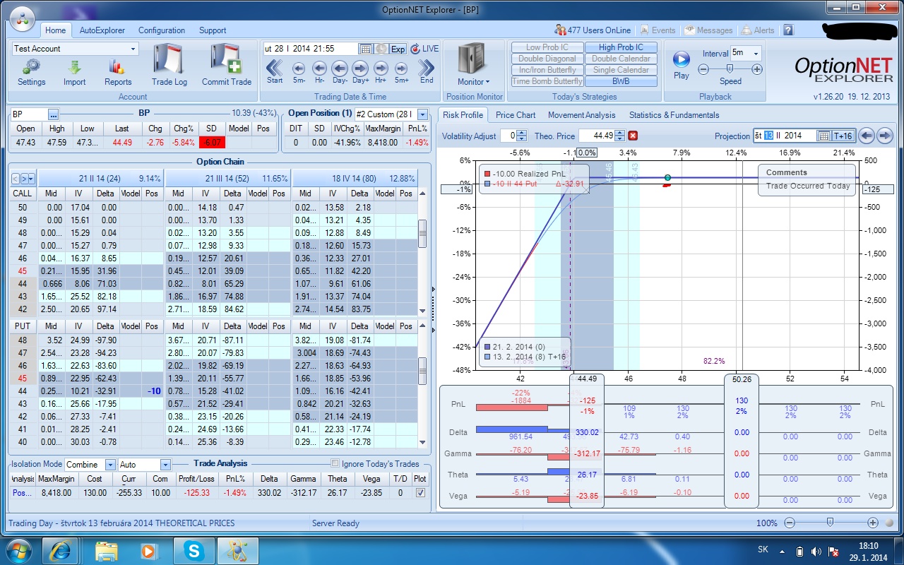Click the Exp button beside trading date
This screenshot has height=565, width=904.
tap(398, 49)
